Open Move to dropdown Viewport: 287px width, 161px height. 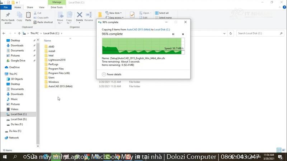(60, 18)
